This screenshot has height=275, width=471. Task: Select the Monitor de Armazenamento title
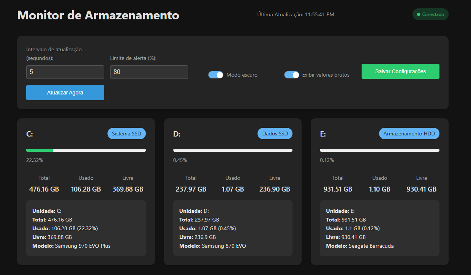98,16
